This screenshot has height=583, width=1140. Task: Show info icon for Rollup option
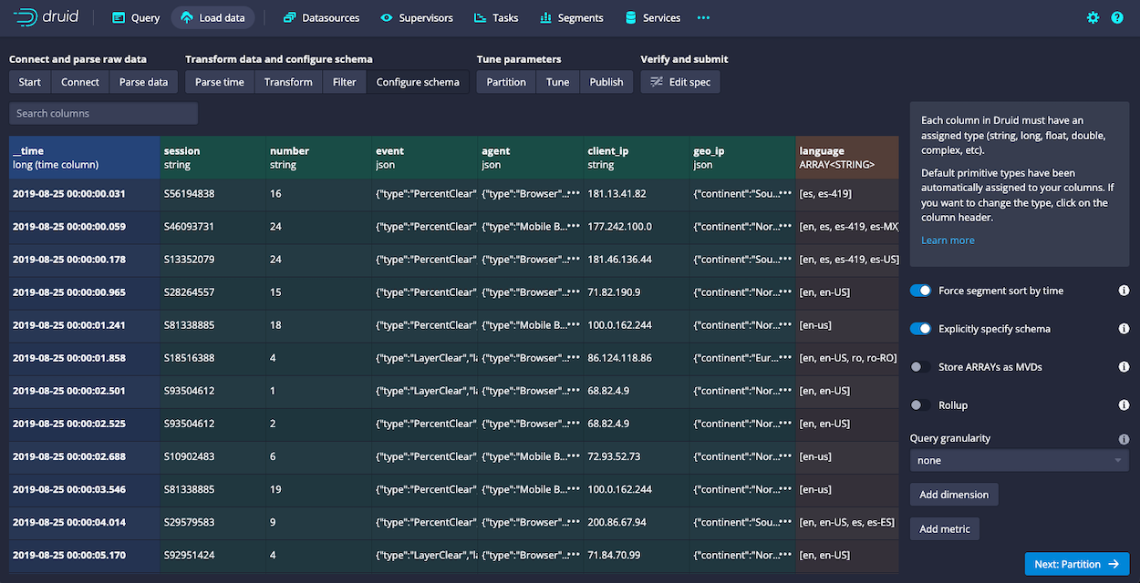[1124, 405]
